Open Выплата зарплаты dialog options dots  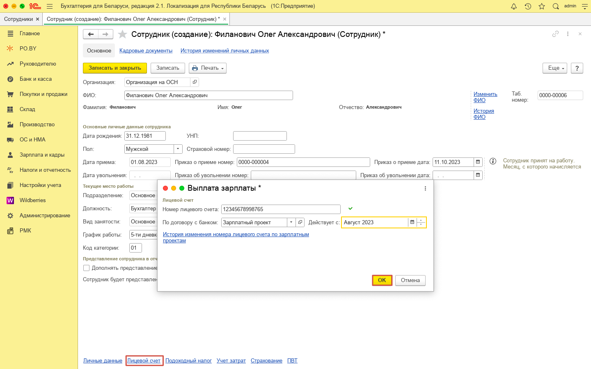click(425, 188)
